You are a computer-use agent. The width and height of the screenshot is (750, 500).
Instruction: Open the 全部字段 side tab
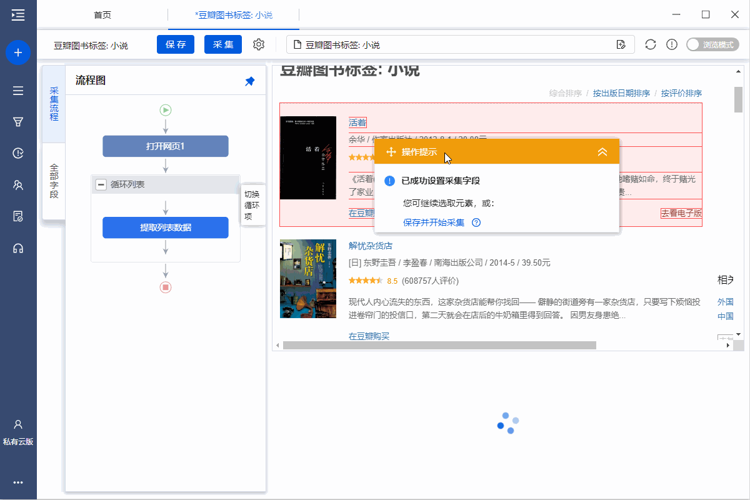[54, 181]
